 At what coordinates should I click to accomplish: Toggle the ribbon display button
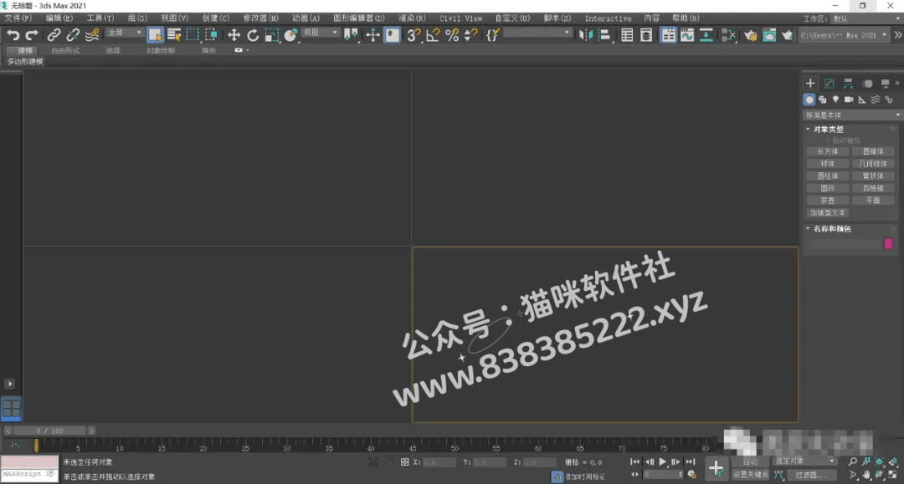[668, 35]
